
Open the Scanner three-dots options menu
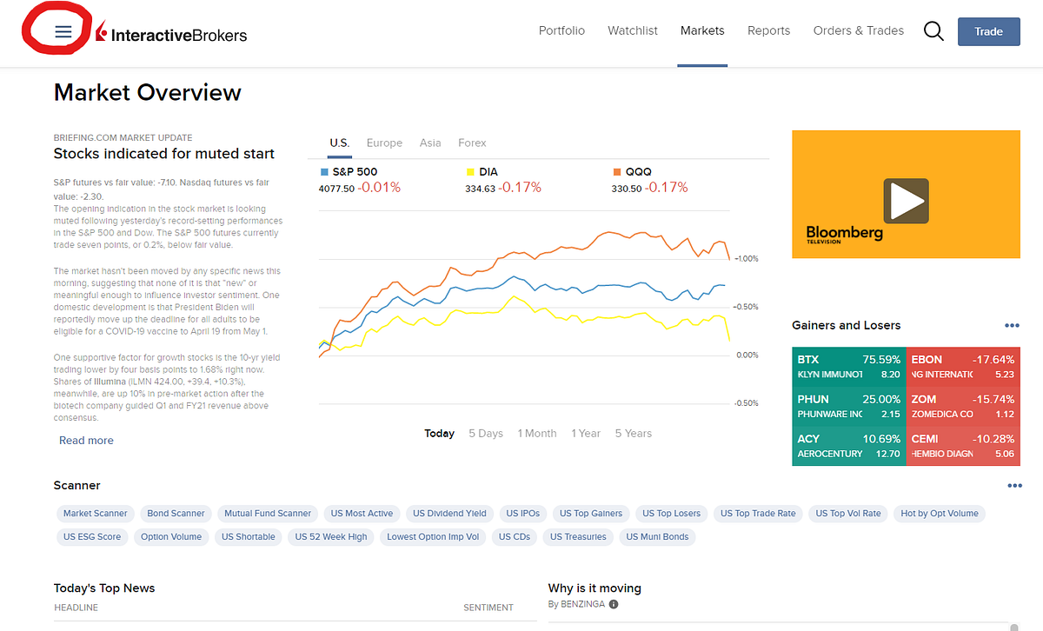click(1014, 486)
